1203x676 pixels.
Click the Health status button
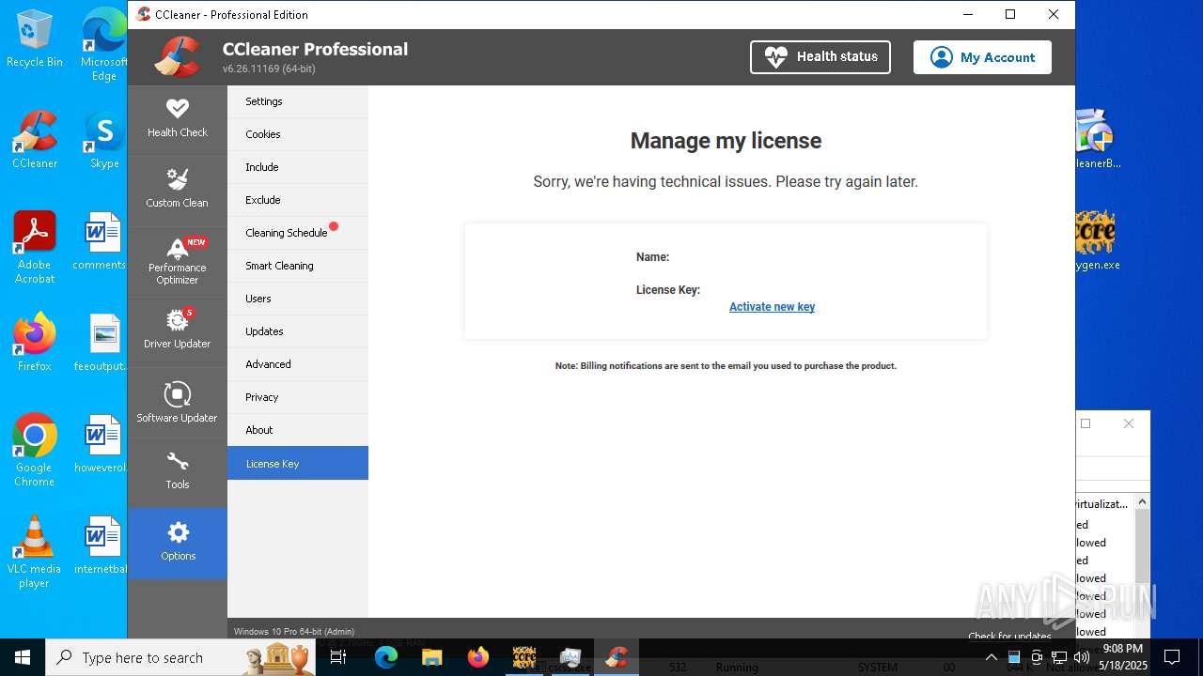click(x=820, y=57)
